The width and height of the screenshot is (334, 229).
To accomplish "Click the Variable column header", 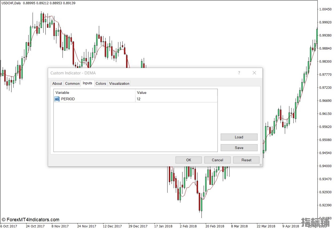I will point(95,93).
